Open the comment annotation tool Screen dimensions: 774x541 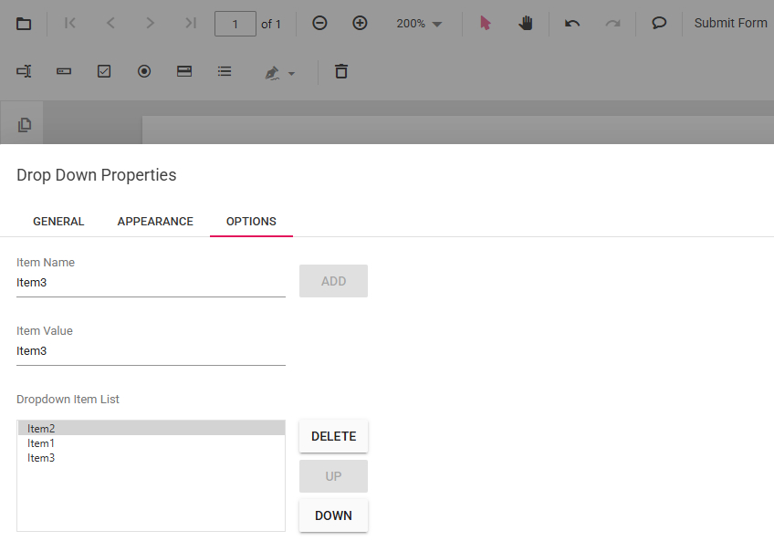(x=659, y=23)
